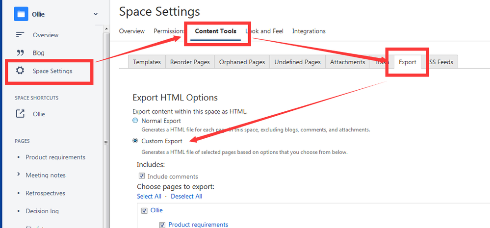This screenshot has height=228, width=490.
Task: Switch to the Overview settings tab
Action: (x=132, y=31)
